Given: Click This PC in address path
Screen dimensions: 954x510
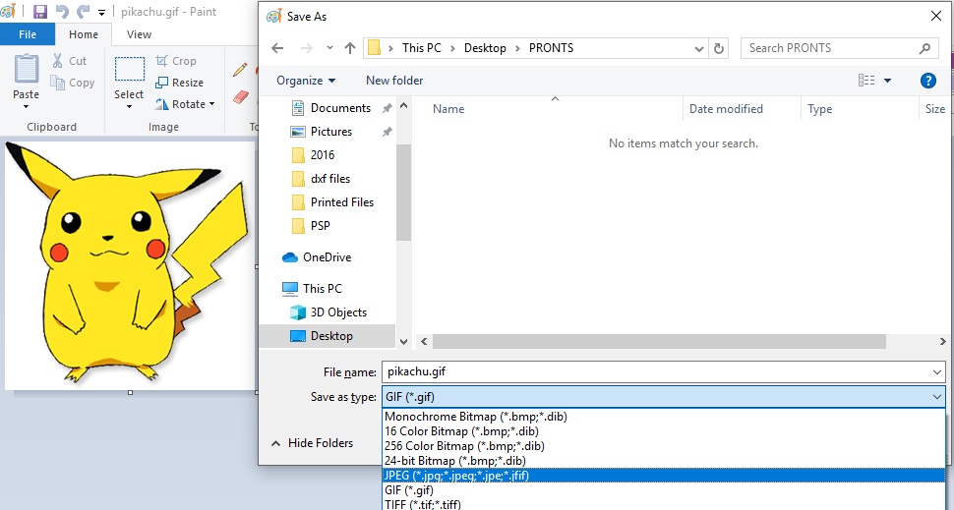Looking at the screenshot, I should (x=422, y=48).
